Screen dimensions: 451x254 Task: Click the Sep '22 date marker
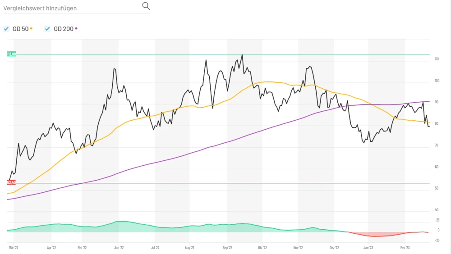[227, 247]
